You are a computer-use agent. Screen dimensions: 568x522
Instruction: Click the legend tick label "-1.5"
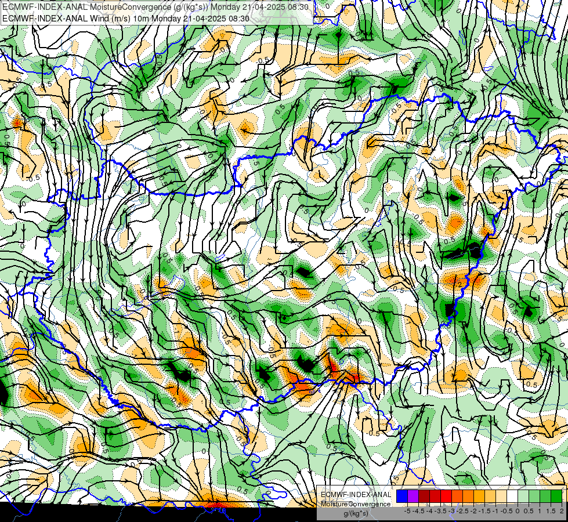[484, 511]
